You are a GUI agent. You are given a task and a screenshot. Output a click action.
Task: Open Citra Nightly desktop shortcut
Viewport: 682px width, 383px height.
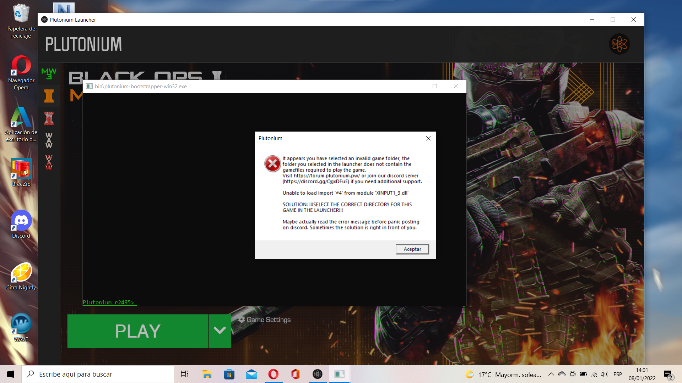[21, 276]
